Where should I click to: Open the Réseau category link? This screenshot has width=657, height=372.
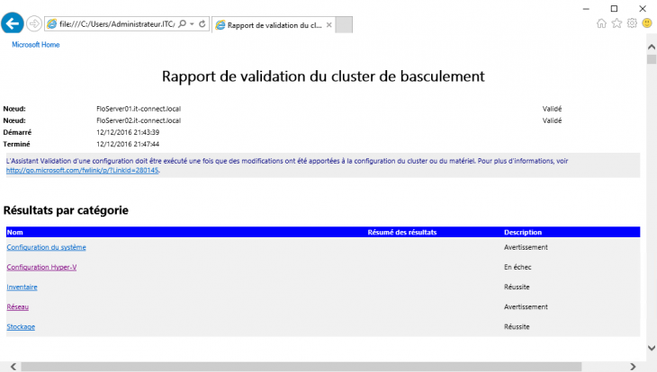click(x=18, y=306)
